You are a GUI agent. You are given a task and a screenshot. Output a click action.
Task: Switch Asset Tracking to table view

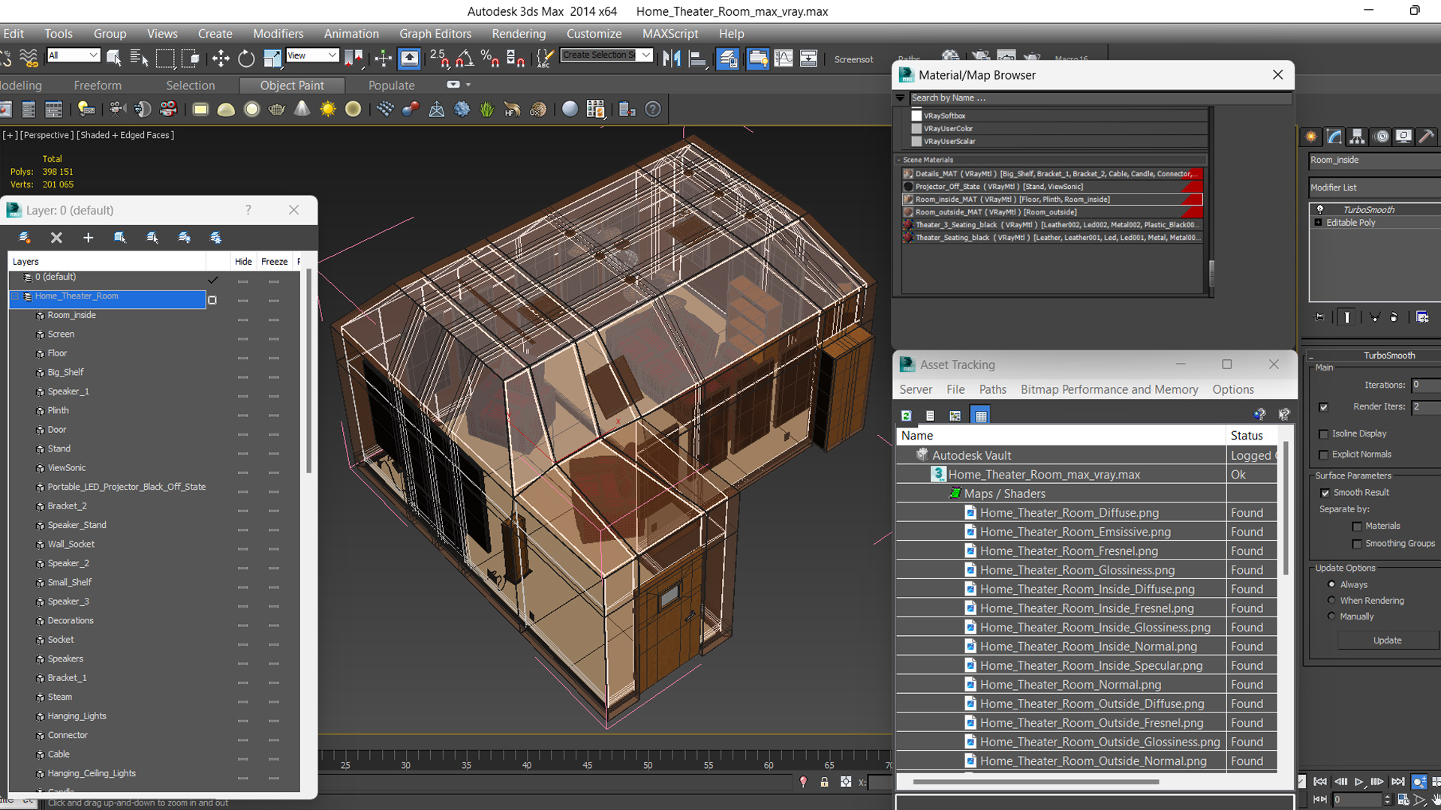(x=981, y=415)
